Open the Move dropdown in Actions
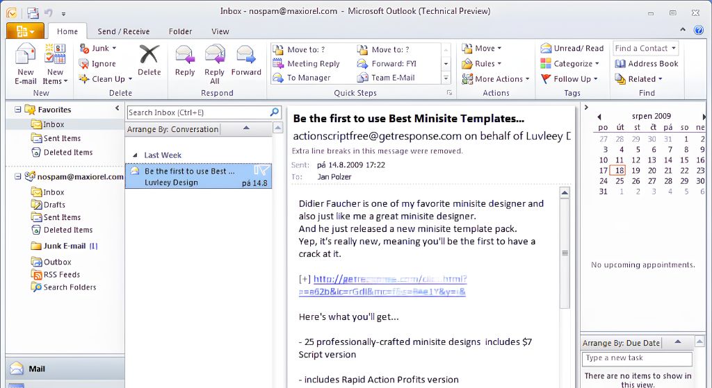The width and height of the screenshot is (712, 388). (x=482, y=48)
